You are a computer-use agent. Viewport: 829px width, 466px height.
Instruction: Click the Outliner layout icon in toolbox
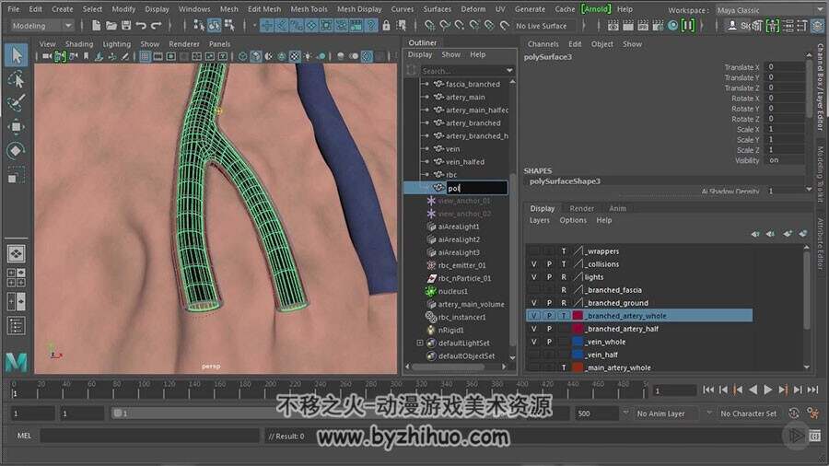pyautogui.click(x=17, y=326)
